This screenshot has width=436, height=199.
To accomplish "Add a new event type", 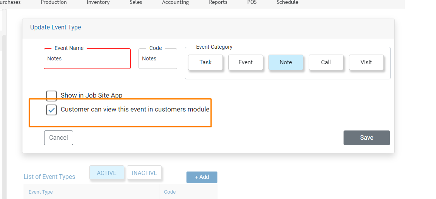I will click(202, 177).
